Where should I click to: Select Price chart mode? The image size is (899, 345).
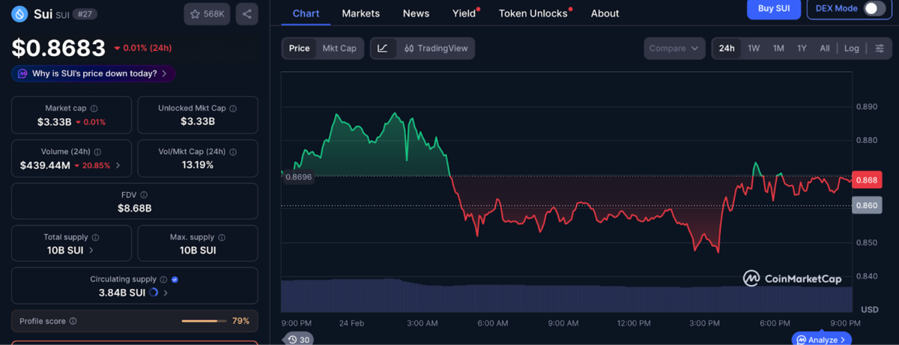point(299,48)
